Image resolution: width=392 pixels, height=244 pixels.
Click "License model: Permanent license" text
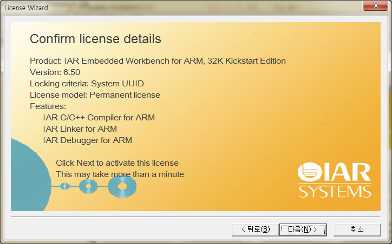pyautogui.click(x=95, y=95)
